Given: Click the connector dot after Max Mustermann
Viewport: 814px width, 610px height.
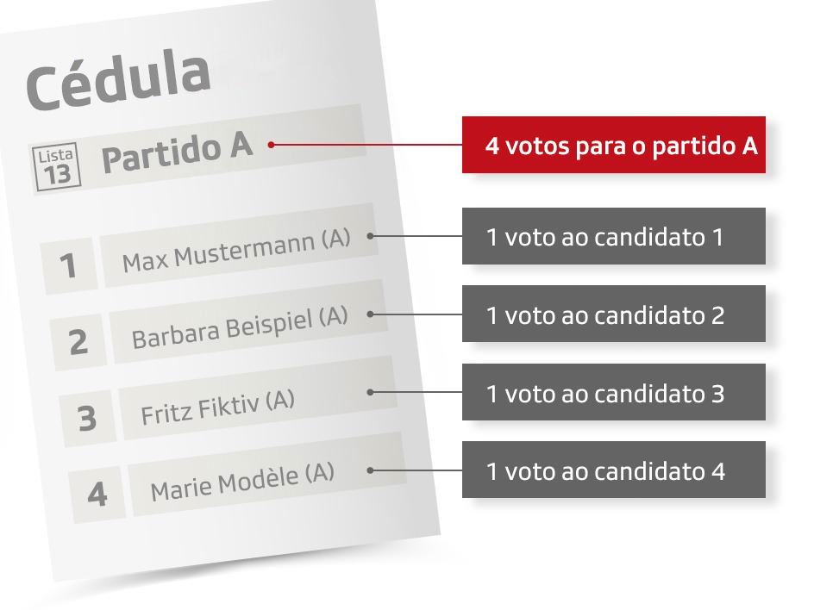Looking at the screenshot, I should 371,235.
